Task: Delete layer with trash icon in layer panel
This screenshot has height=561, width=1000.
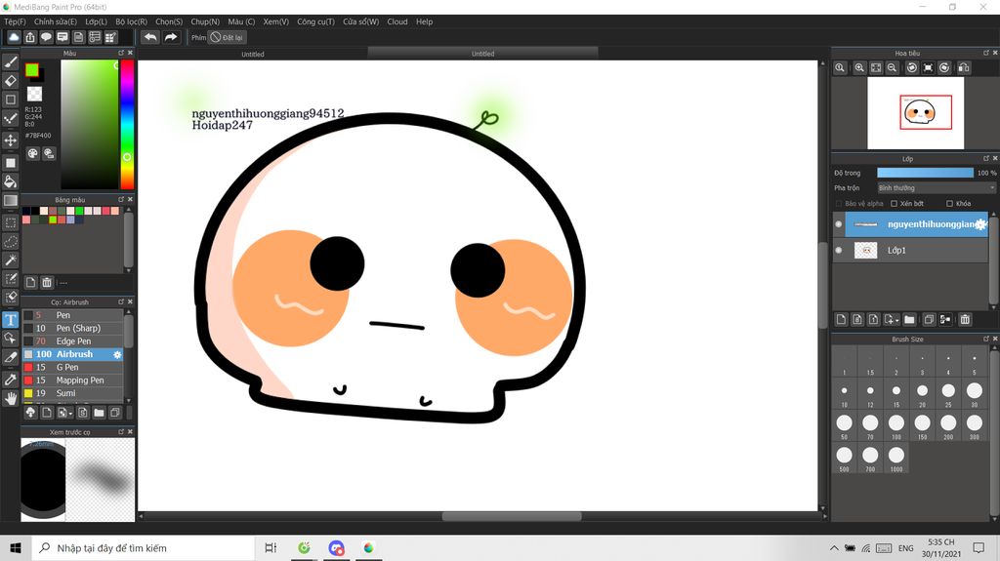Action: point(965,319)
